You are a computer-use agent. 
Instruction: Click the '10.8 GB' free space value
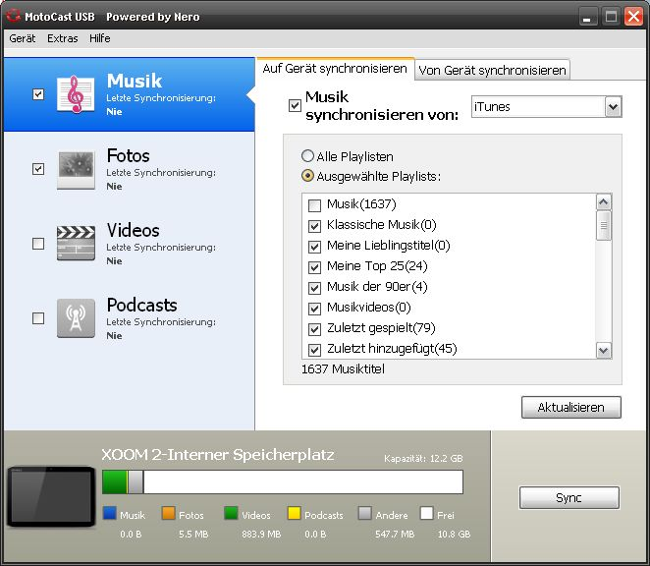pos(454,534)
